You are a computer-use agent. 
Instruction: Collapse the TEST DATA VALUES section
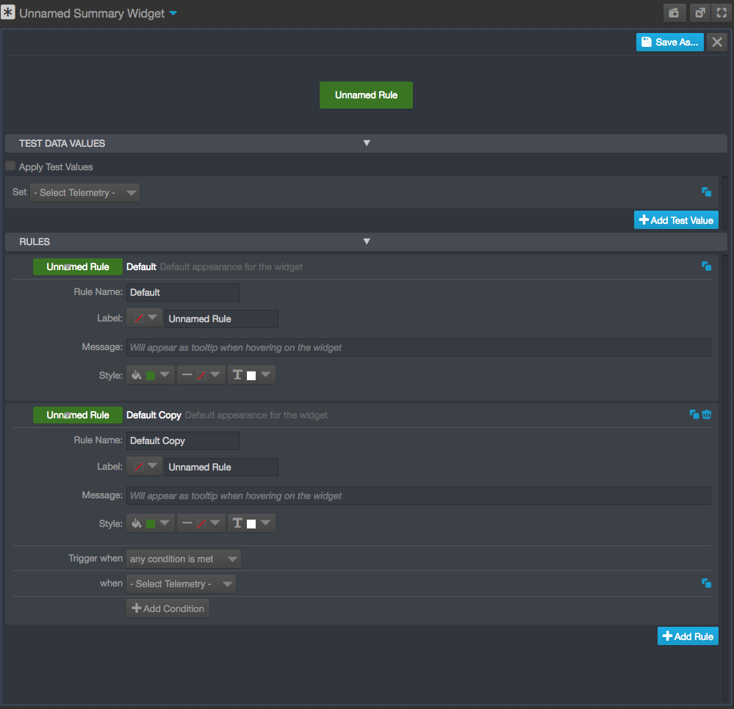coord(366,143)
